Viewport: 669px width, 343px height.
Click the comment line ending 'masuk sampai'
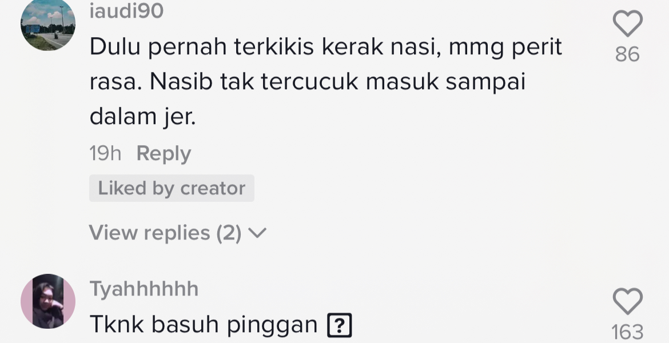tap(307, 82)
